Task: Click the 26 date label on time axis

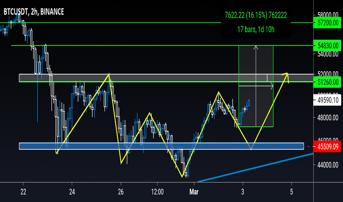Action: (x=121, y=192)
